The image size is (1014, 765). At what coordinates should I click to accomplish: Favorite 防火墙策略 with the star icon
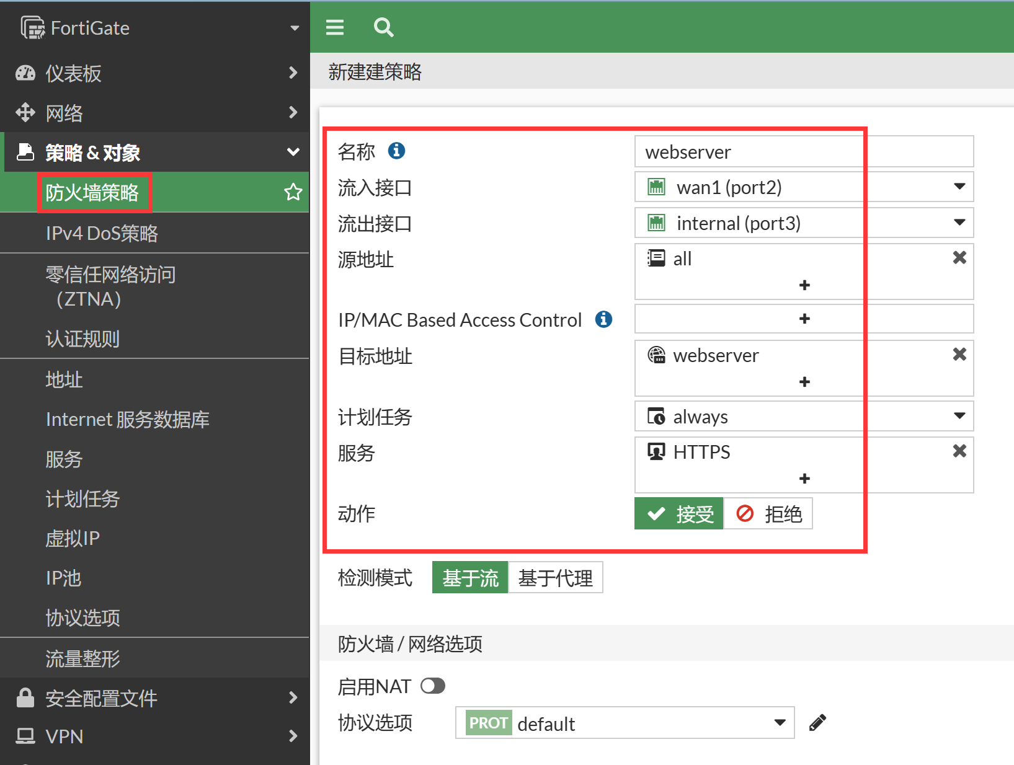click(293, 192)
